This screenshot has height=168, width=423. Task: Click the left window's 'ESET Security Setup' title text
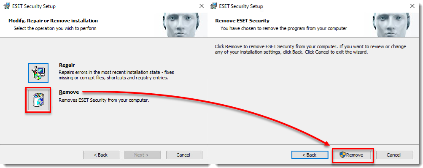[34, 6]
